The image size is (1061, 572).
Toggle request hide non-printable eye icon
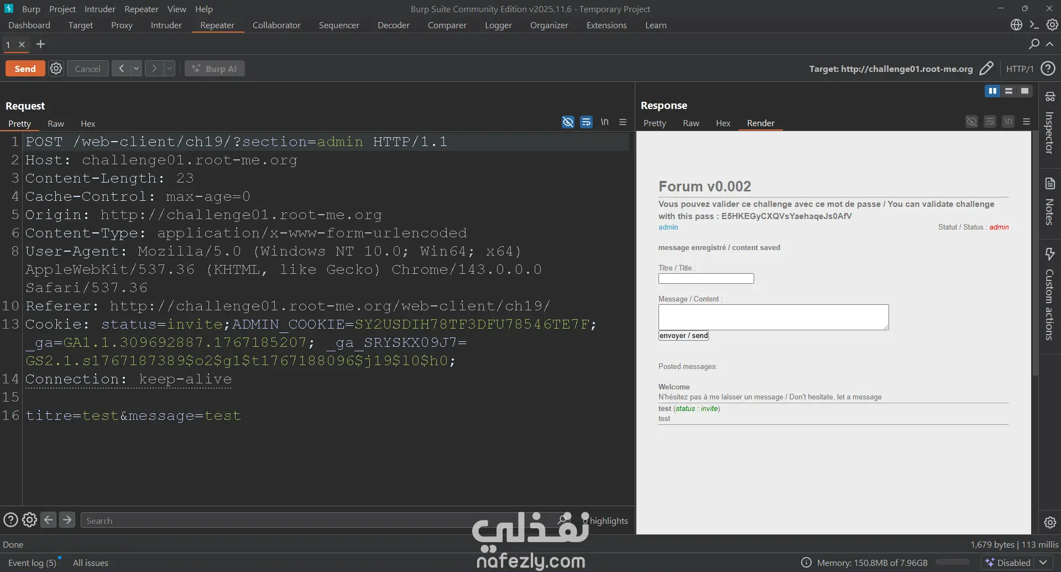tap(568, 122)
